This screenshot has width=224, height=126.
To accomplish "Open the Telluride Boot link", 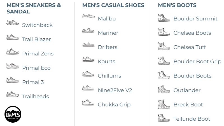I will pos(192,119).
